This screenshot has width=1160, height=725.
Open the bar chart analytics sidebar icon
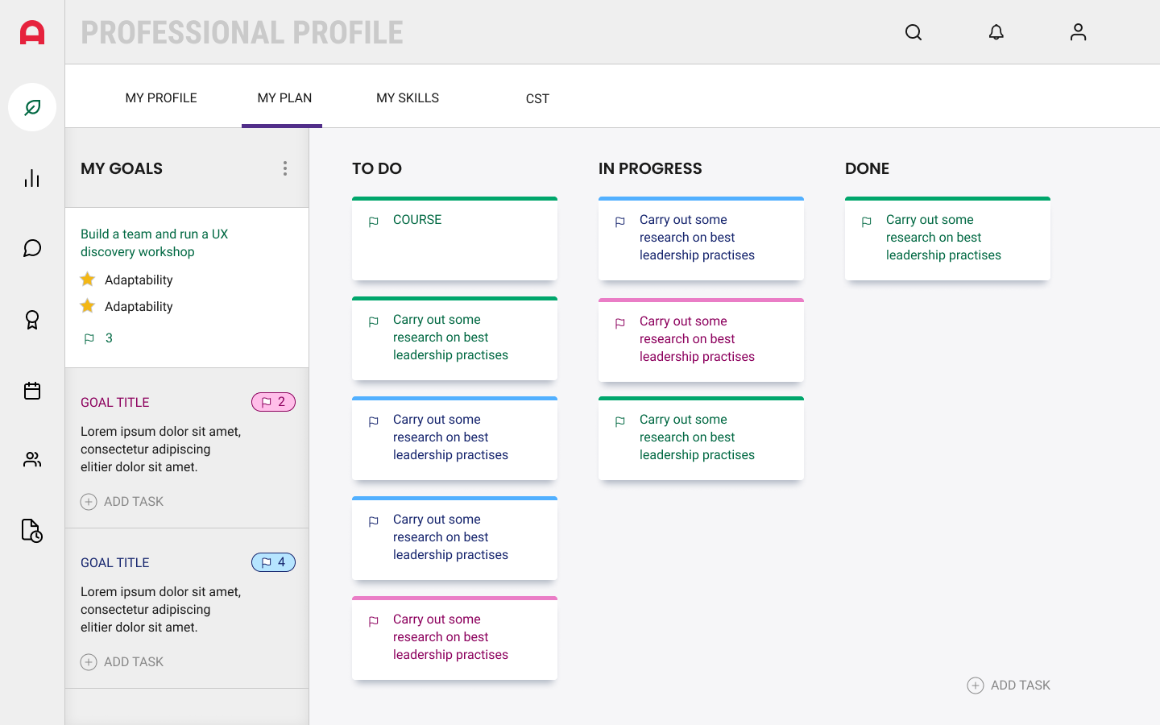pos(32,178)
